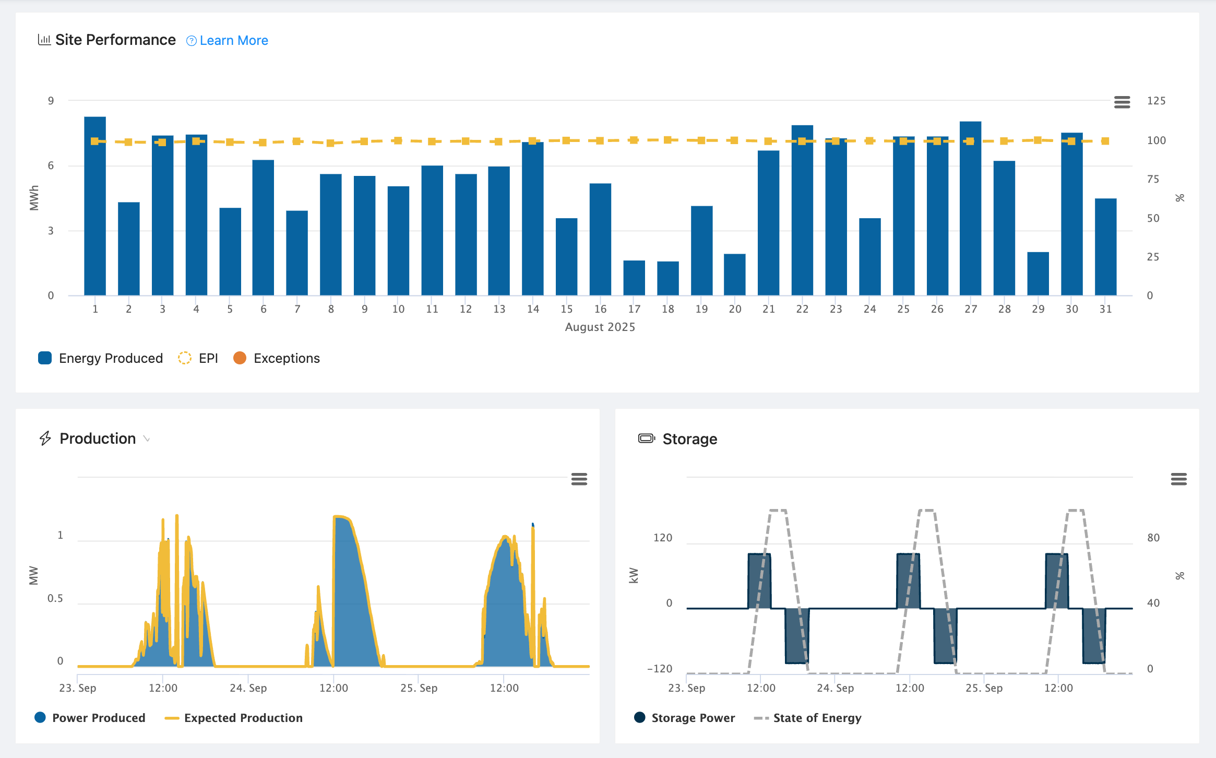Click the blue Energy Produced legend marker

pyautogui.click(x=45, y=358)
